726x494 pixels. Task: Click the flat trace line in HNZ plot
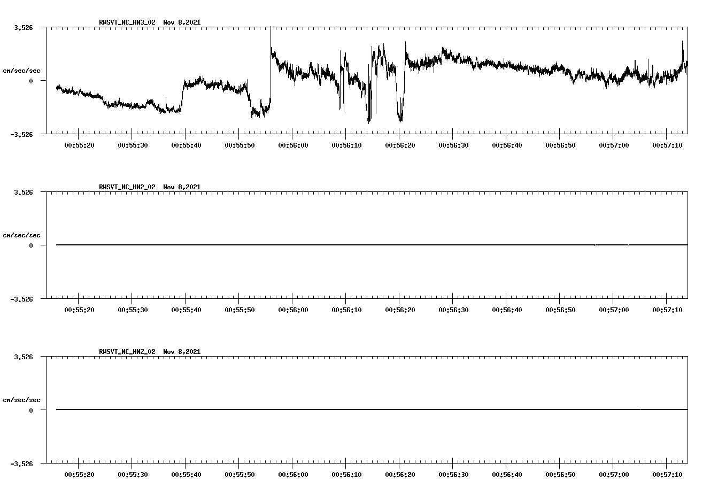coord(372,410)
